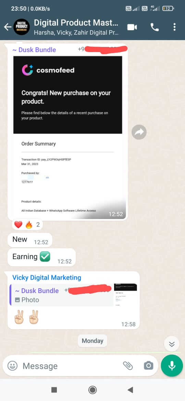Start a voice call with the group
The width and height of the screenshot is (185, 401).
(x=155, y=27)
